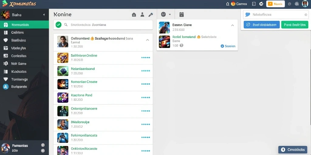Click the small circle in Nohtioriirova field

pyautogui.click(x=306, y=15)
